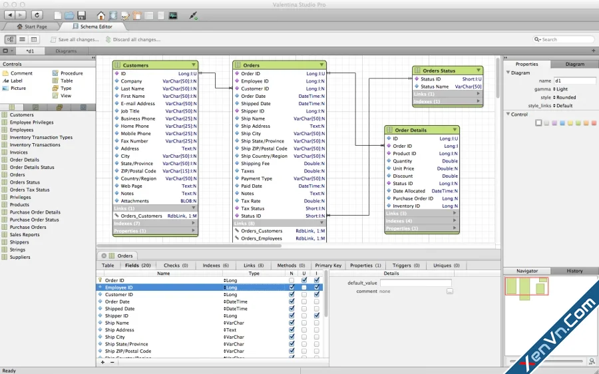Select the Procedure control
The image size is (599, 374).
pos(68,73)
